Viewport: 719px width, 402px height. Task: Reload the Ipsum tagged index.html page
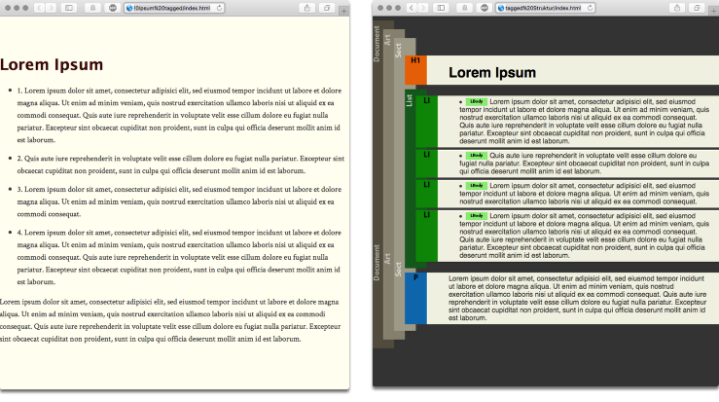pos(219,8)
